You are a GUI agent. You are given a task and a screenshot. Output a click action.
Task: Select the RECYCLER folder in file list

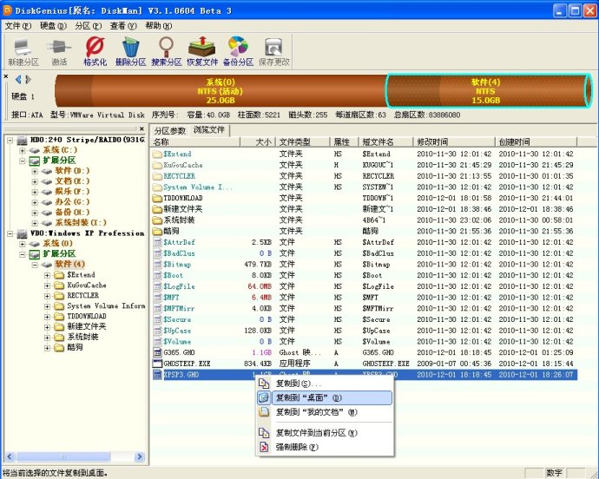tap(179, 176)
